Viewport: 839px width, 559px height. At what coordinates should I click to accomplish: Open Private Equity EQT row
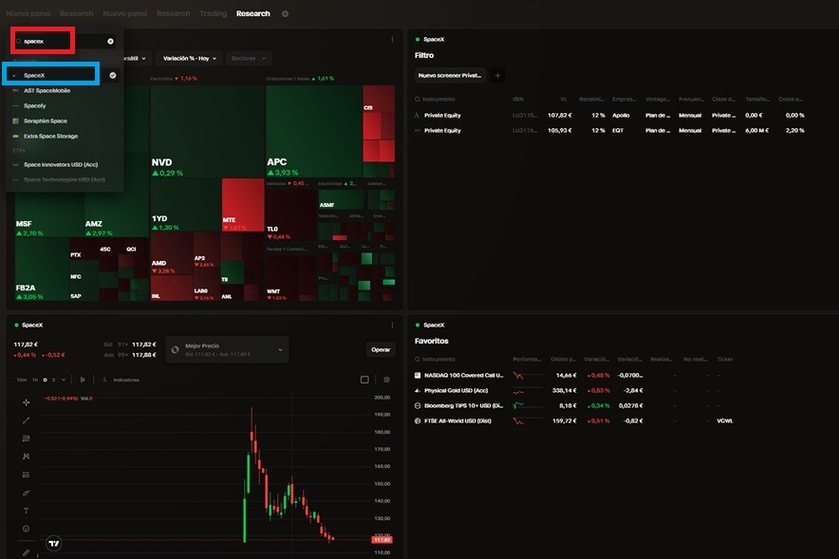click(x=610, y=131)
